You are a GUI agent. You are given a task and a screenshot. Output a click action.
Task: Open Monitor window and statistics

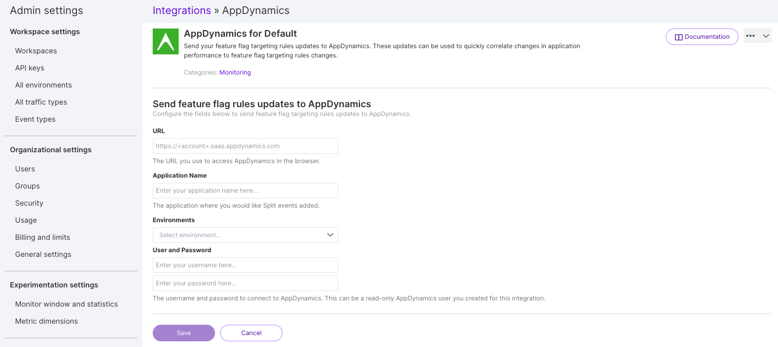coord(66,304)
